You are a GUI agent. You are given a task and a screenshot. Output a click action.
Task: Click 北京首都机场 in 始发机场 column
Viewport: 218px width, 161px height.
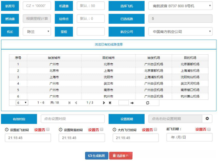tap(154, 71)
